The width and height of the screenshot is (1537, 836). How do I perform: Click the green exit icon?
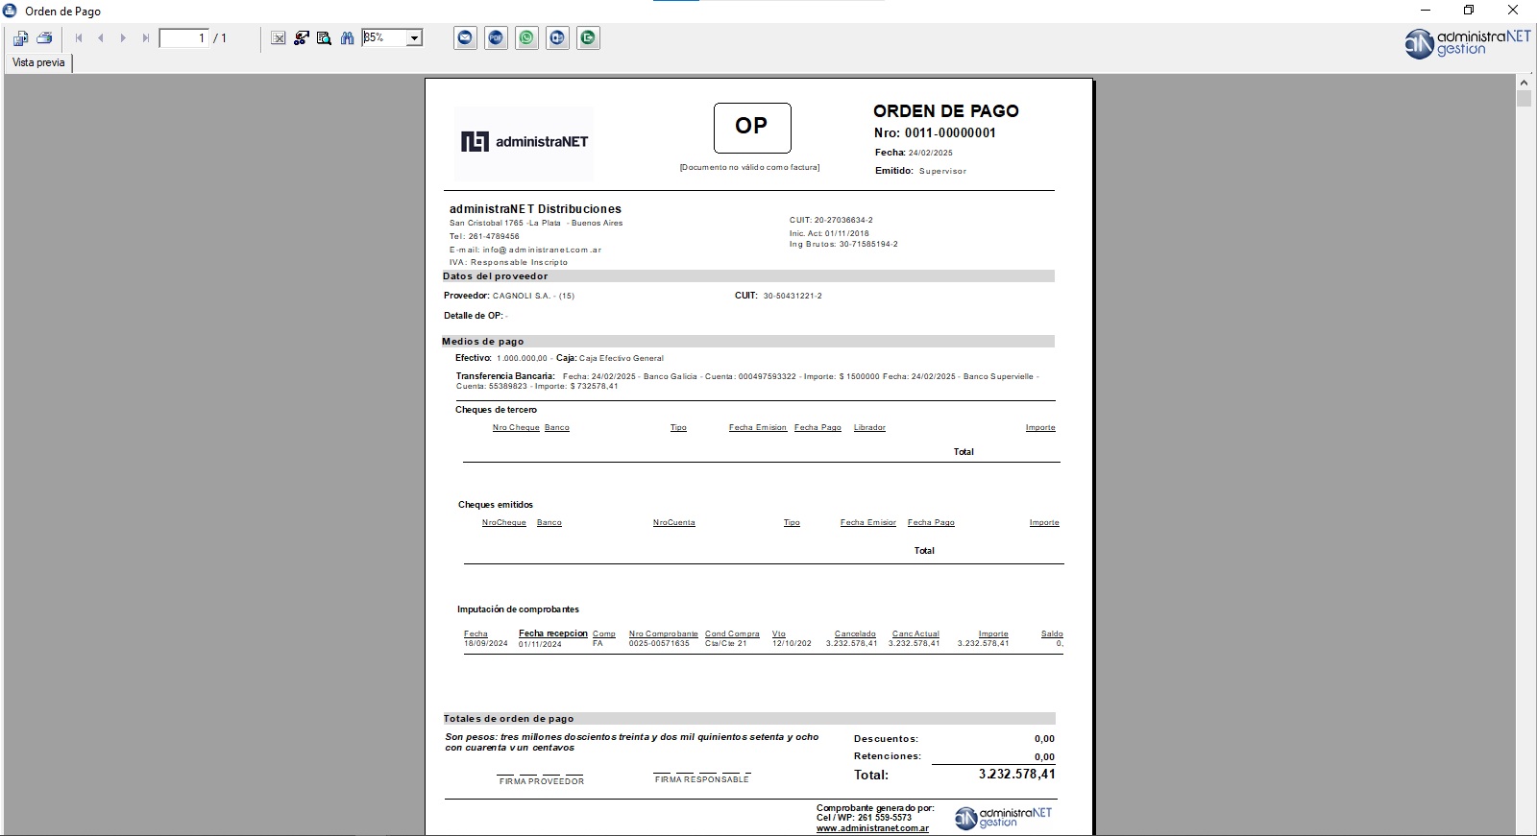[588, 38]
